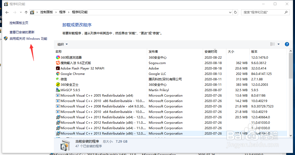Select the Google Chrome icon in the program list
Screen dimensions: 295x155
point(57,74)
